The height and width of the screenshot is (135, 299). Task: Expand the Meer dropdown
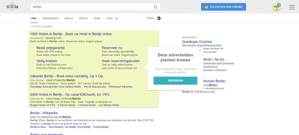pos(112,18)
